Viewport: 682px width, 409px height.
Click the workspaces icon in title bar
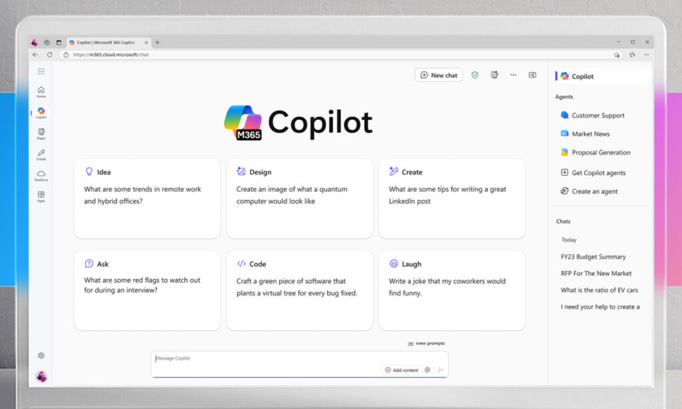pos(47,42)
